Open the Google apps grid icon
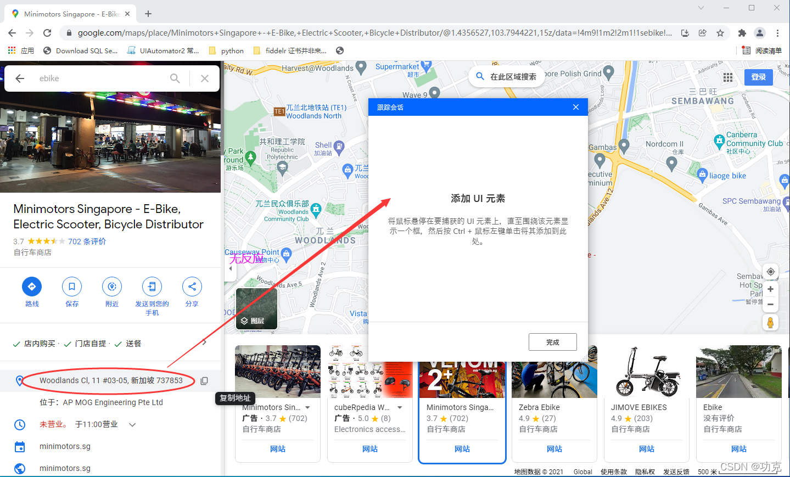Screen dimensions: 790x477 (728, 77)
